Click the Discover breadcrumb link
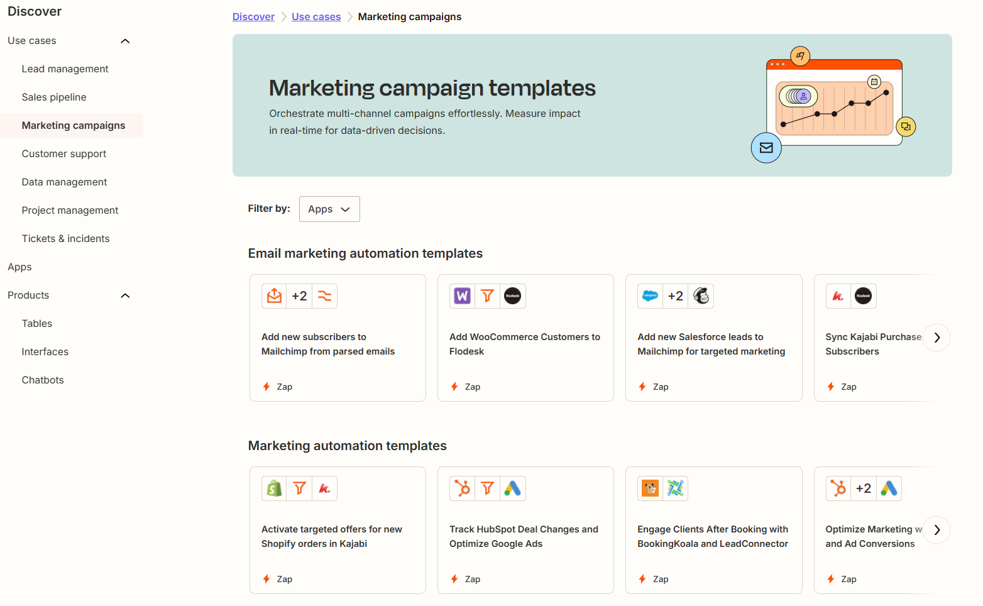983x606 pixels. click(253, 16)
